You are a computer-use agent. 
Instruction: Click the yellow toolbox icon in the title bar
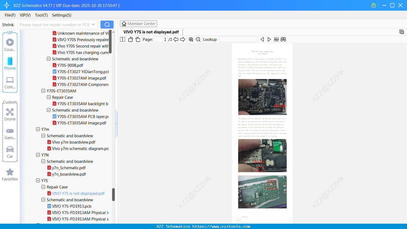tap(374, 5)
